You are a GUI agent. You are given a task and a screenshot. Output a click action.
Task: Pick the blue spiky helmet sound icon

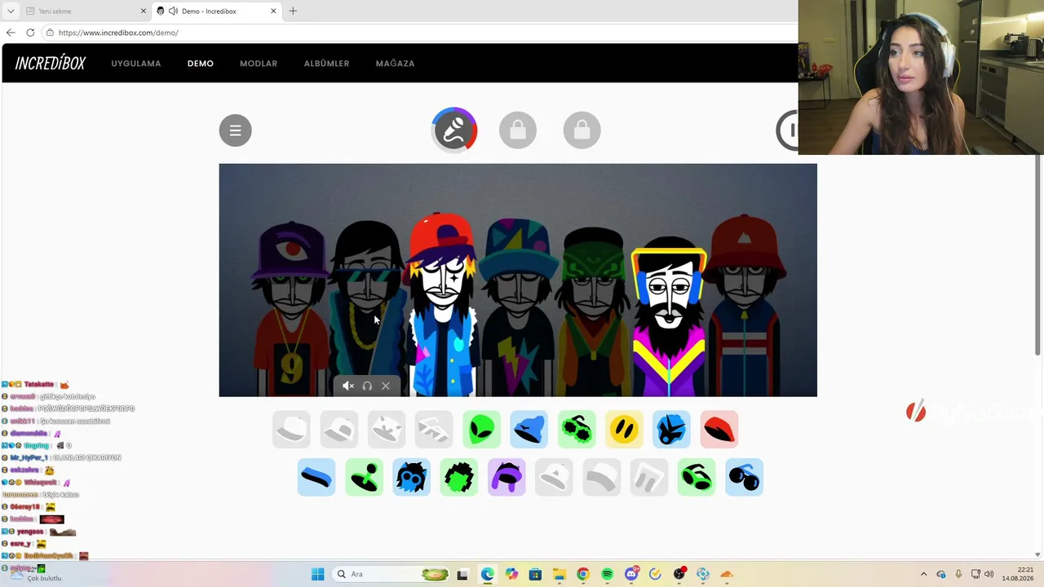pyautogui.click(x=671, y=430)
